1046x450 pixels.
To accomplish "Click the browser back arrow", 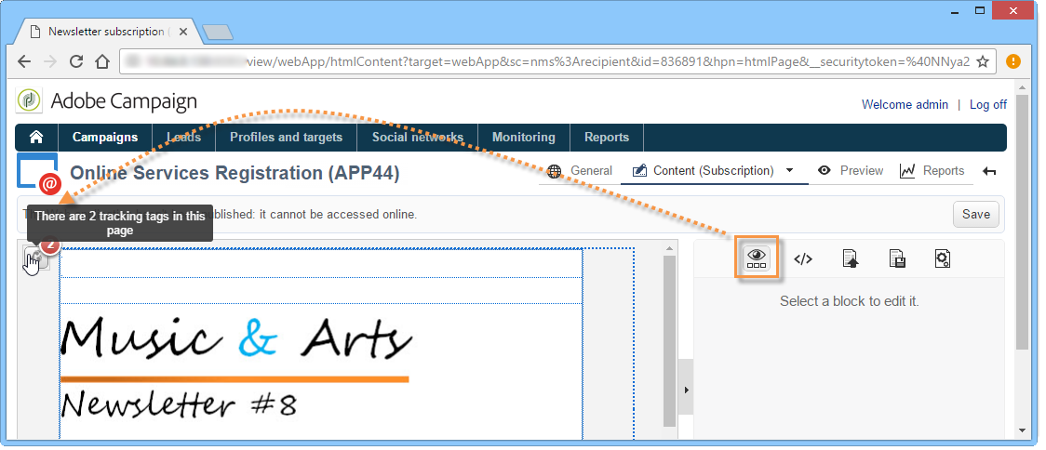I will (24, 62).
